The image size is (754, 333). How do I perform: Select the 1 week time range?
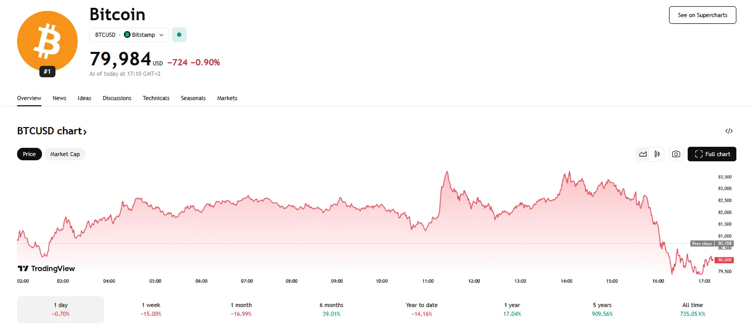click(x=150, y=310)
